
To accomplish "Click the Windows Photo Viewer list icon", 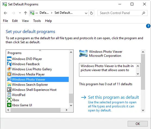I will 9,80.
